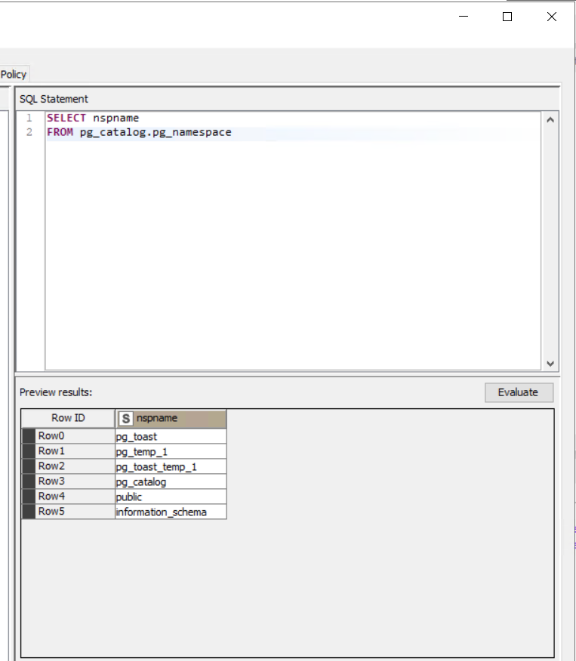Select the Row5 row header
Image resolution: width=576 pixels, height=661 pixels.
(x=68, y=512)
